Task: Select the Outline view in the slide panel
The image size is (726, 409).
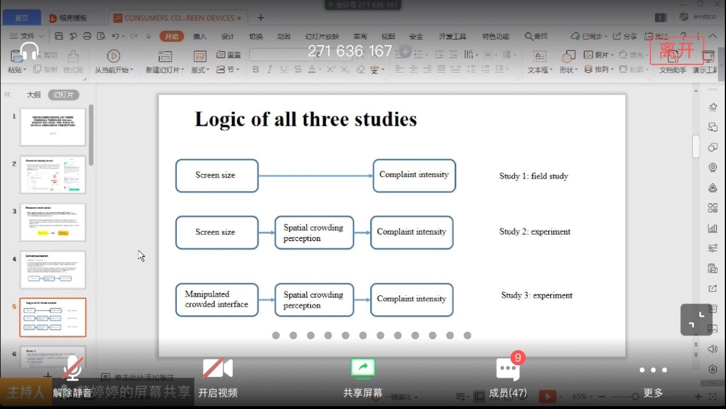Action: (x=34, y=95)
